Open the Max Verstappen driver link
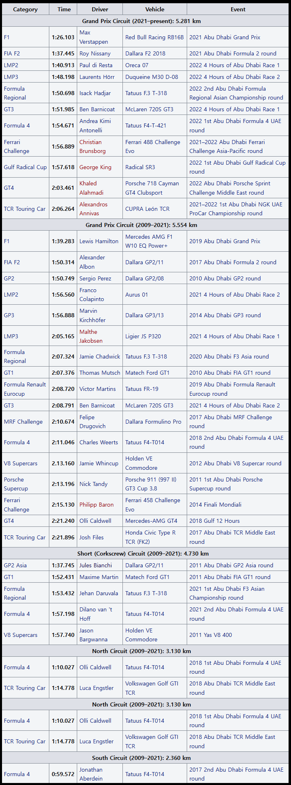This screenshot has width=291, height=785. pos(94,37)
